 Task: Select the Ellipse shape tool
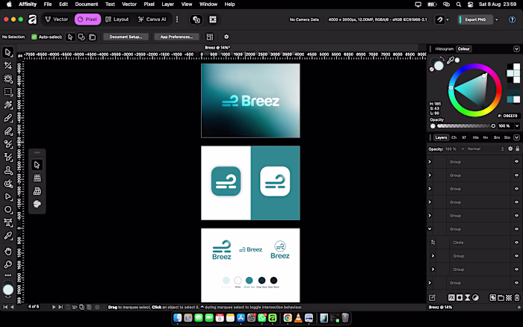tap(8, 210)
